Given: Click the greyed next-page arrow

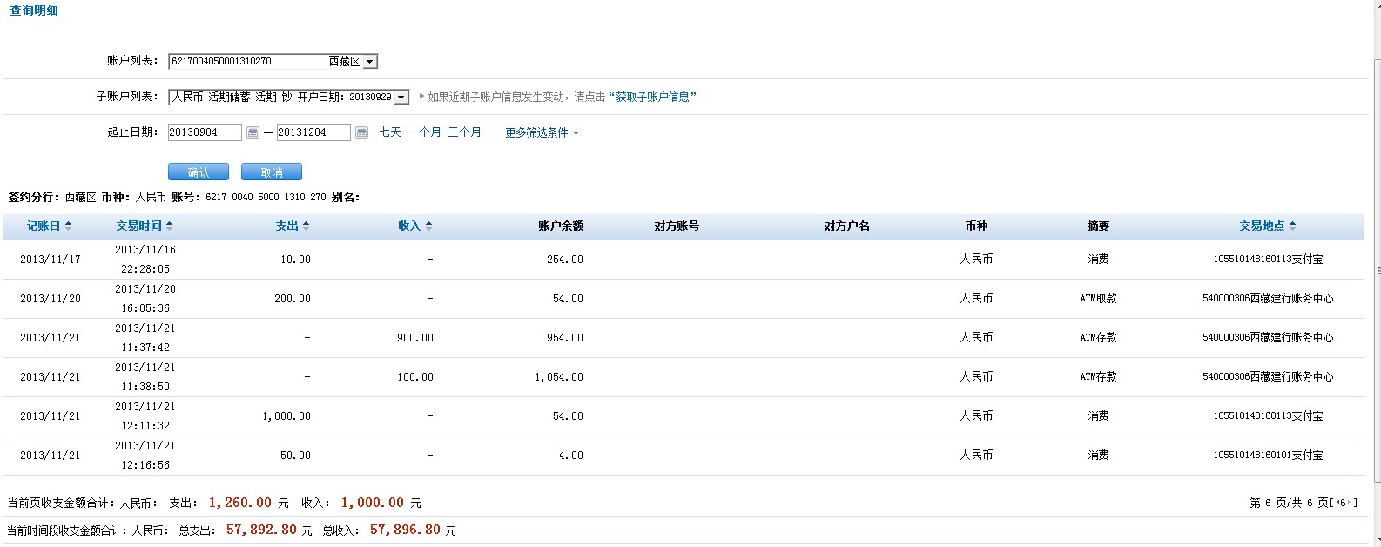Looking at the screenshot, I should tap(1349, 503).
